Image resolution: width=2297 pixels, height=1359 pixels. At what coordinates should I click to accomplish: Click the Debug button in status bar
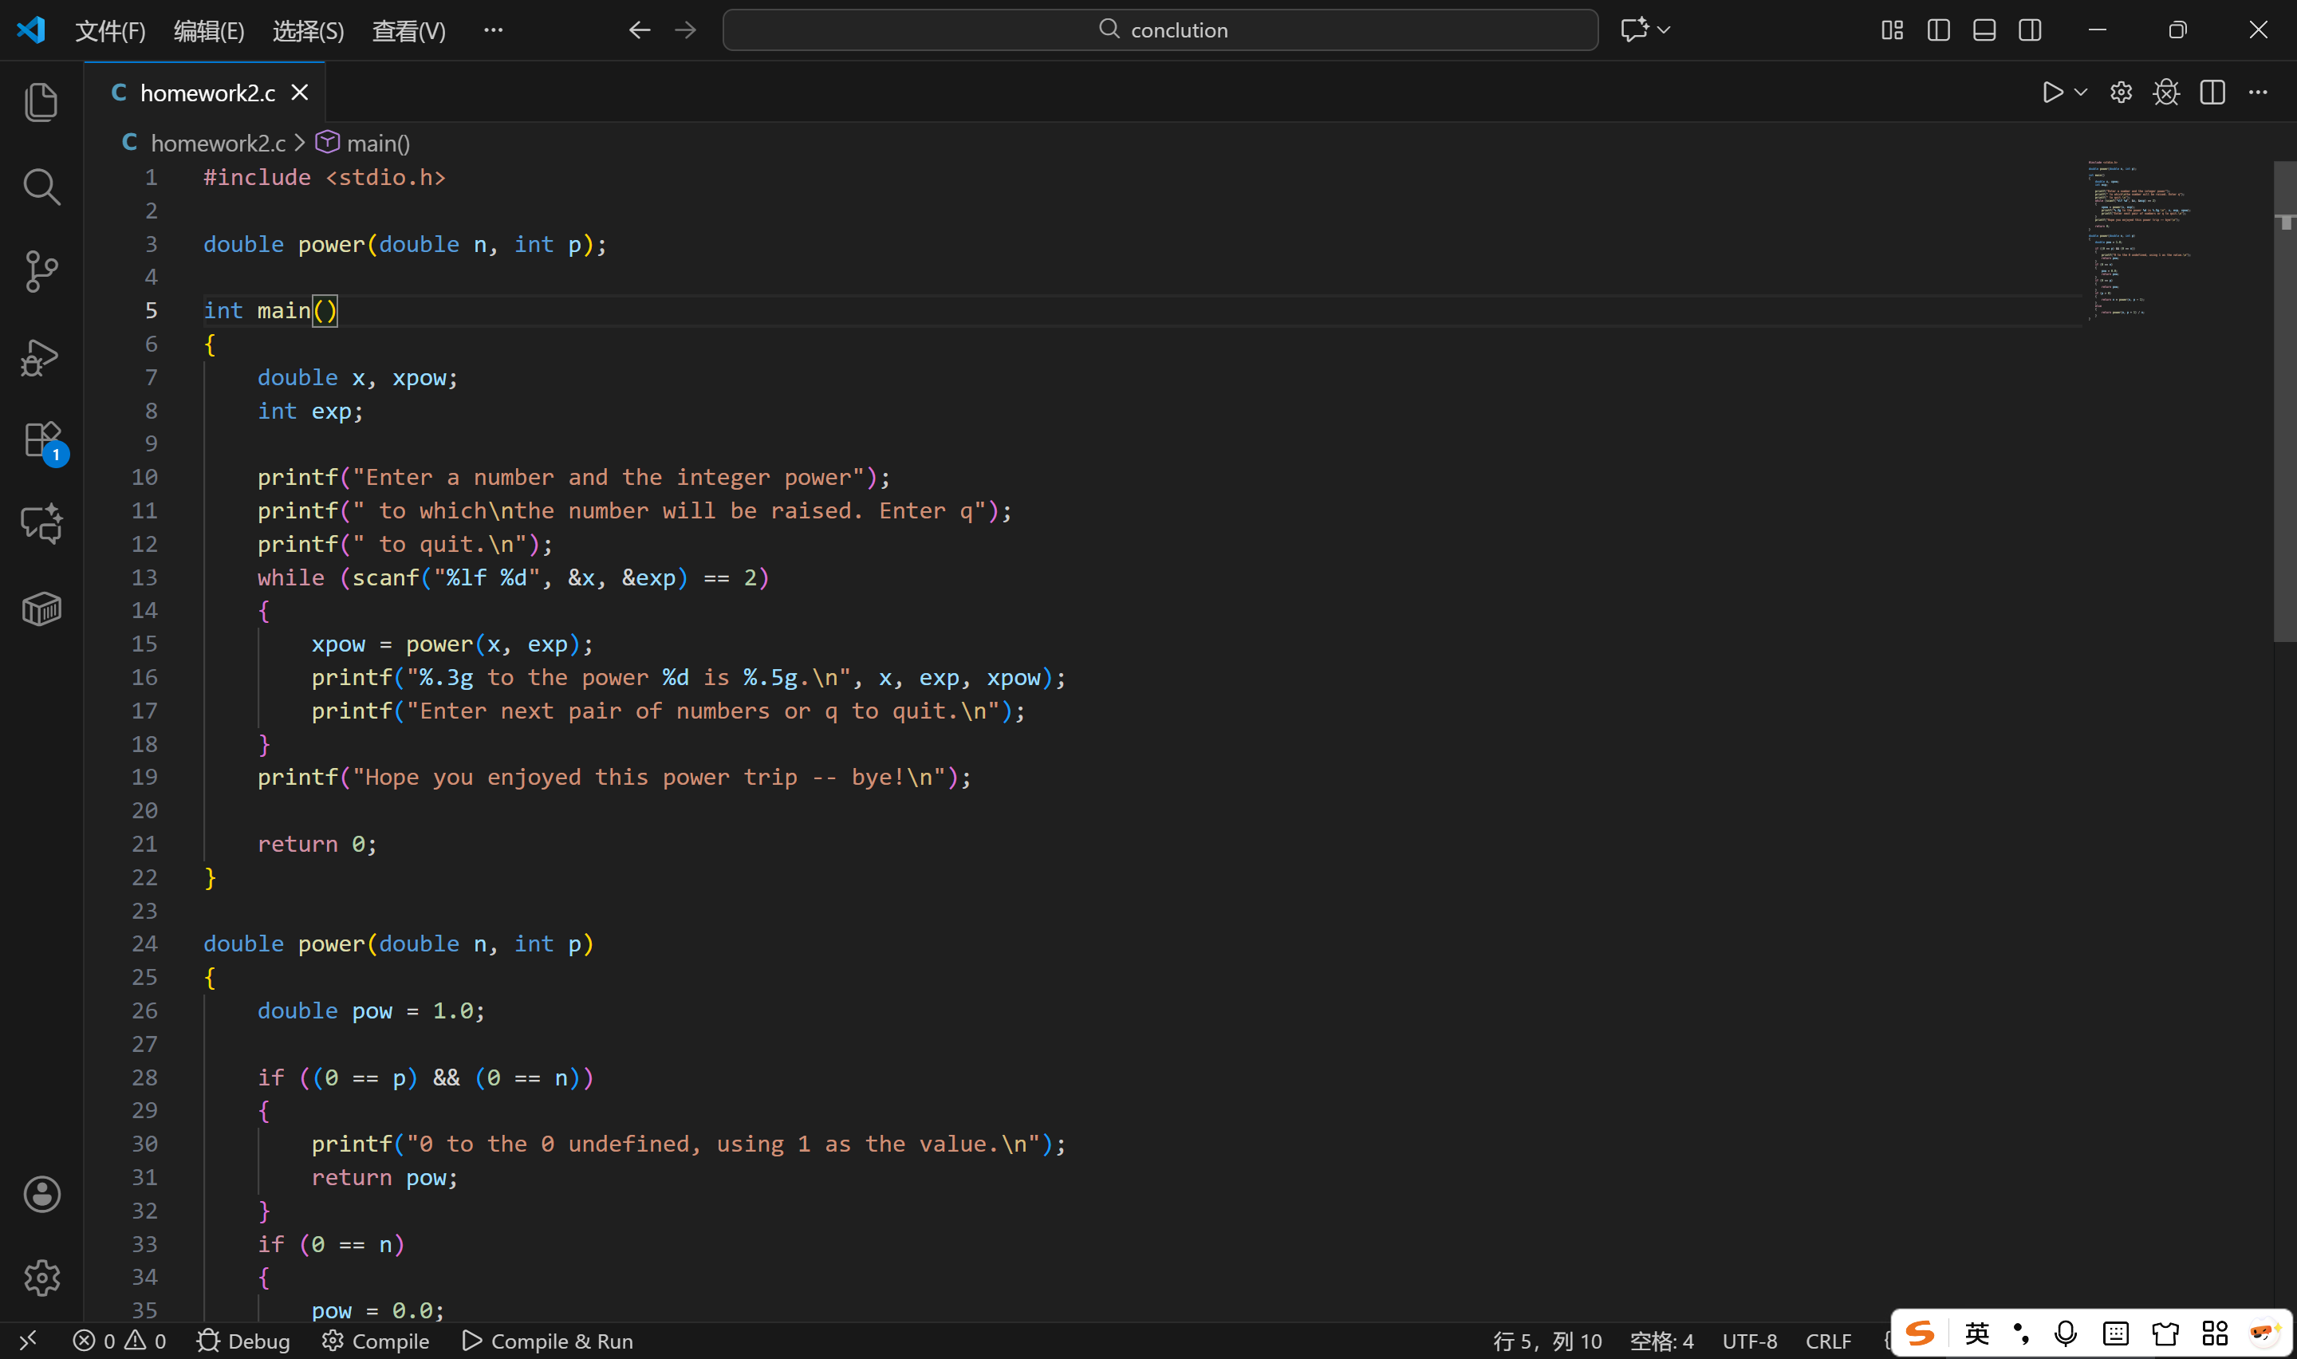(243, 1341)
